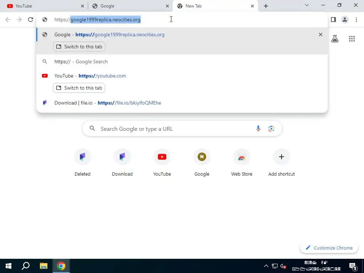Search by image with Google Lens
Viewport: 364px width, 273px height.
point(271,128)
